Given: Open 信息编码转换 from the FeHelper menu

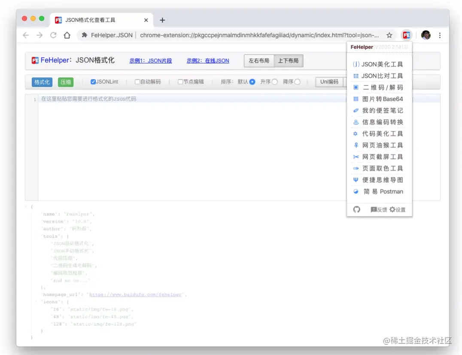Looking at the screenshot, I should [380, 122].
